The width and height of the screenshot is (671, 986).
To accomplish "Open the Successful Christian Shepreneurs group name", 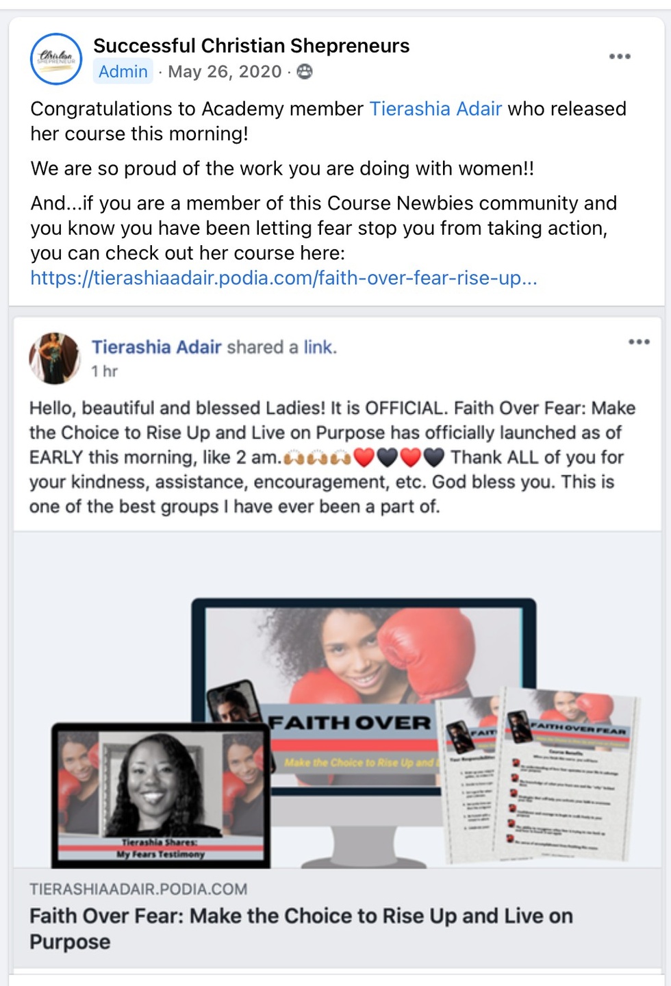I will coord(251,46).
